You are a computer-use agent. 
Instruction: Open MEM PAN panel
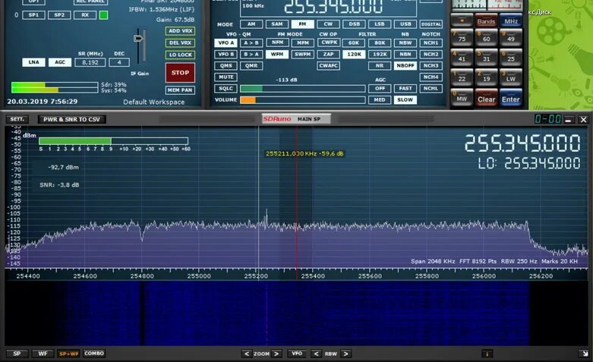tap(181, 90)
